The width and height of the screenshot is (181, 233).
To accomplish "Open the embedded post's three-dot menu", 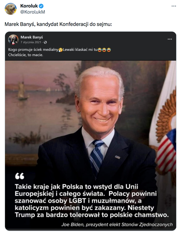I will pos(170,39).
